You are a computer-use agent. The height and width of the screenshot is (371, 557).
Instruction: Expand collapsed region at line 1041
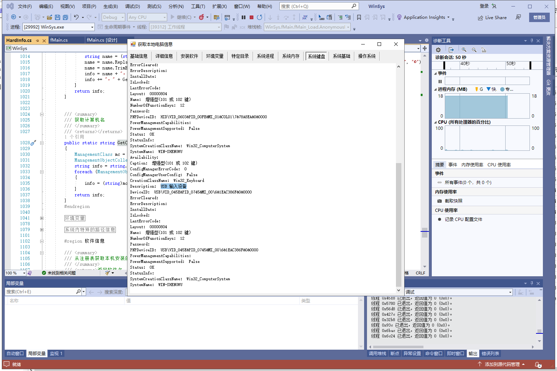tap(42, 218)
